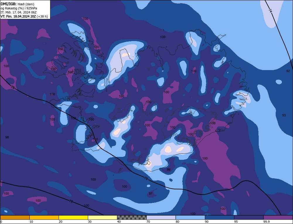Click the "78" height contour label
Image resolution: width=293 pixels, height=224 pixels.
[x=71, y=201]
